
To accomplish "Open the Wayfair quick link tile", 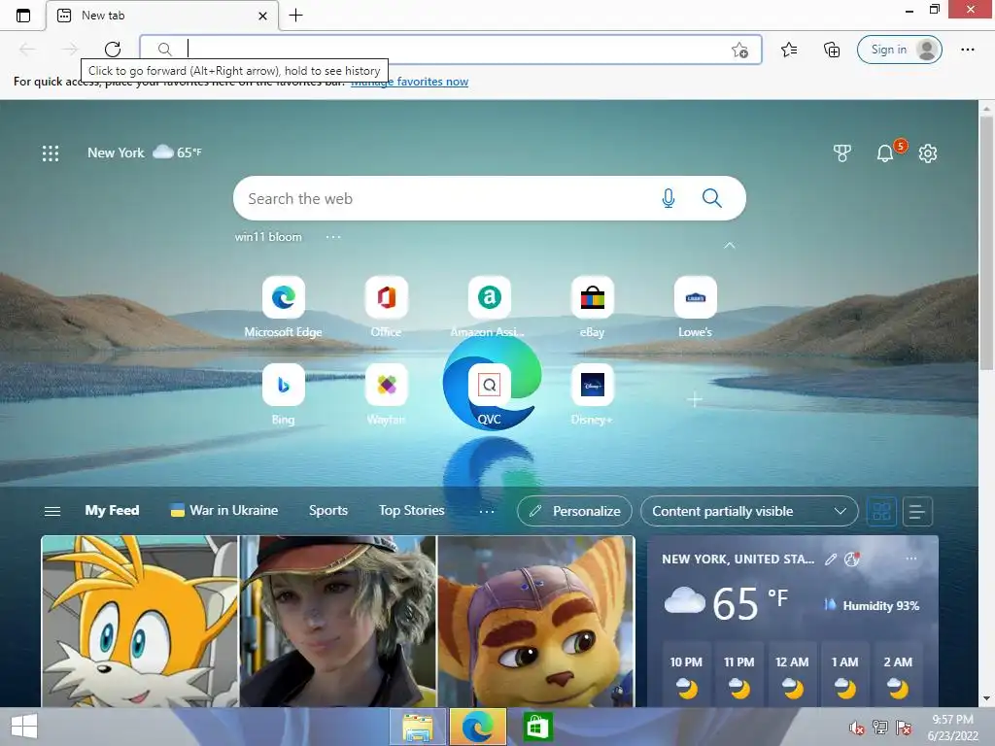I will click(386, 393).
